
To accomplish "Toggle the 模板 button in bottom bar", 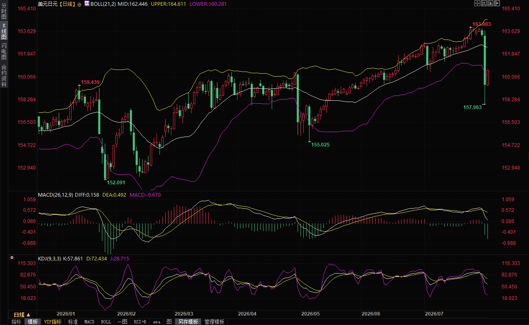I will click(32, 322).
